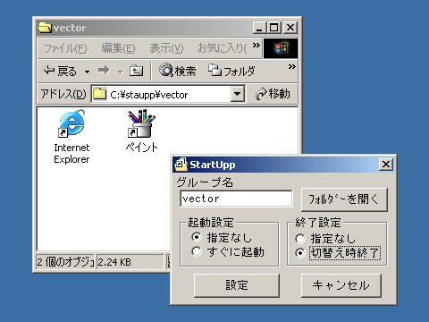Minimize the vector explorer window
429x322 pixels.
click(259, 28)
